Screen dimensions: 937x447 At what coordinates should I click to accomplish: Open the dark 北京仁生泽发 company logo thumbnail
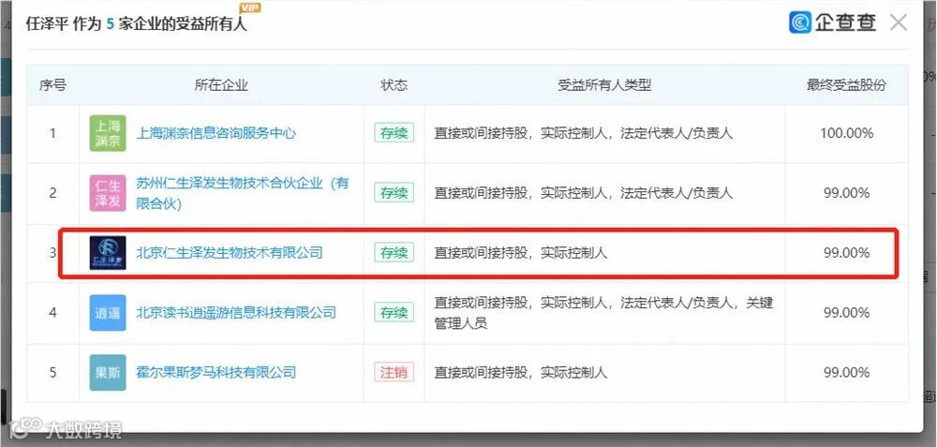[x=108, y=253]
